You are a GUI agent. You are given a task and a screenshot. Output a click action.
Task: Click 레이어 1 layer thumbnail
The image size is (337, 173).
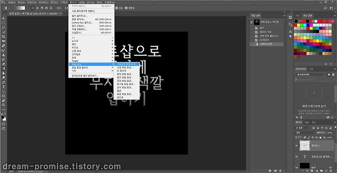(305, 146)
